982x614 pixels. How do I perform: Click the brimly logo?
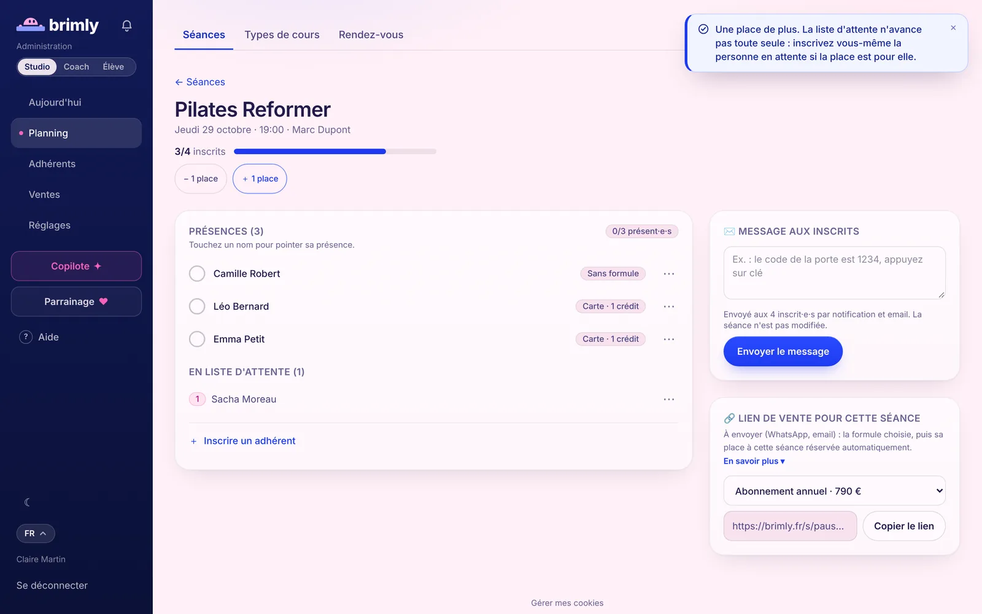point(58,25)
